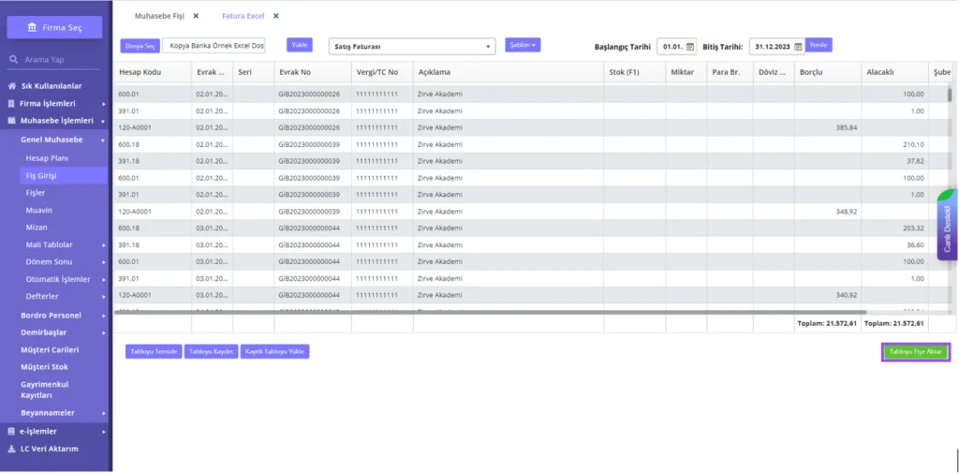
Task: Open Müşteri Stok in the sidebar
Action: 44,367
